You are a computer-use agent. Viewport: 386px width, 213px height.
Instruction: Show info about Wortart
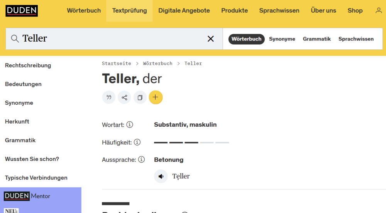point(130,124)
